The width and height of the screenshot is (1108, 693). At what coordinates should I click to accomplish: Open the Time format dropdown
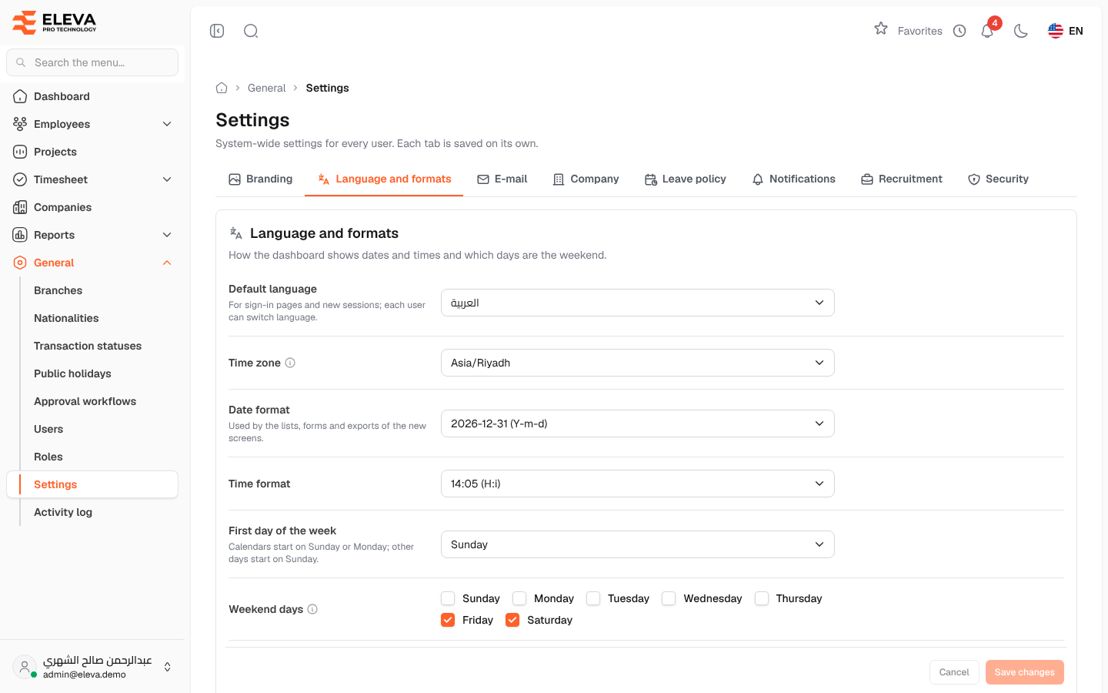638,484
